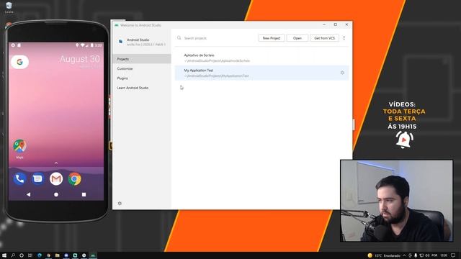The image size is (461, 259).
Task: Click the Open button
Action: point(297,38)
